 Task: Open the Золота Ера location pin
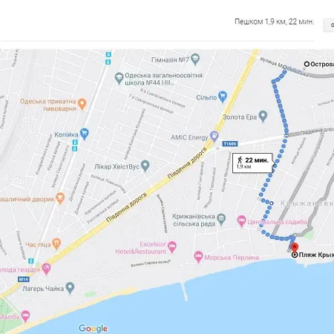(x=263, y=117)
